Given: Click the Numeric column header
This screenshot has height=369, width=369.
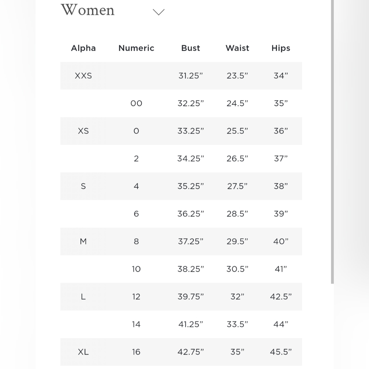Looking at the screenshot, I should (x=136, y=48).
